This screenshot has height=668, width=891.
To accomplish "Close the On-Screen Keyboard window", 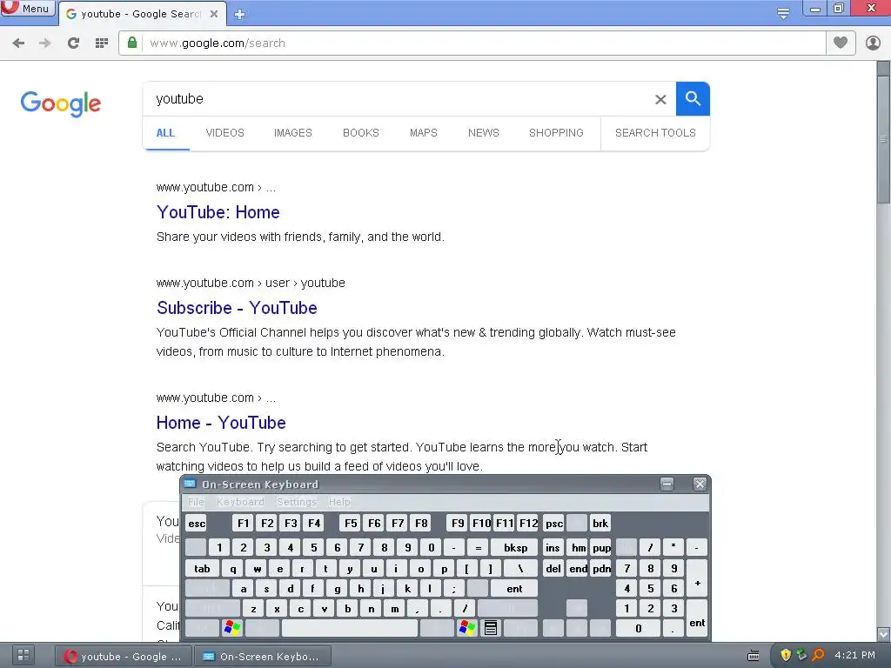I will tap(700, 484).
